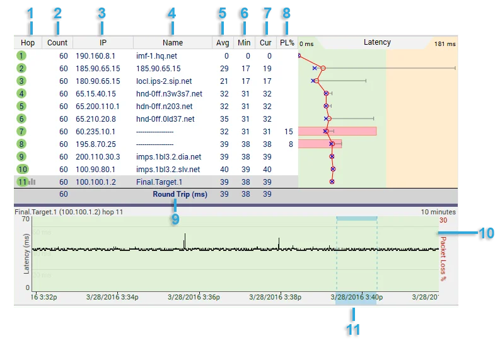Select IP address 195.8.70.25
The height and width of the screenshot is (343, 500).
click(x=96, y=144)
